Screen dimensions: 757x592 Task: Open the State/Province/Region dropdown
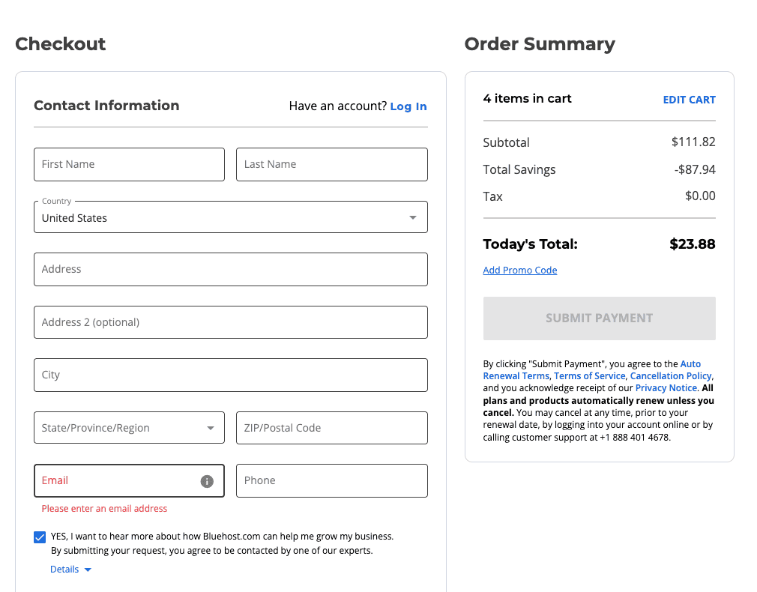[x=129, y=428]
